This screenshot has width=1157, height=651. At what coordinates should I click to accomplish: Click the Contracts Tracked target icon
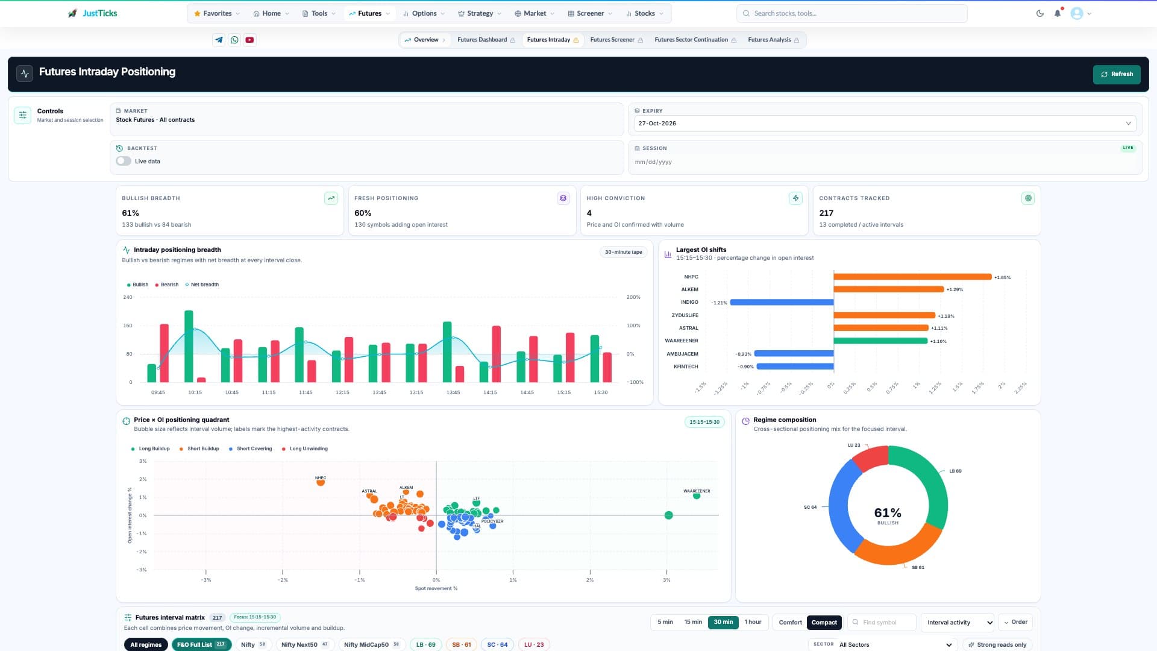point(1028,198)
